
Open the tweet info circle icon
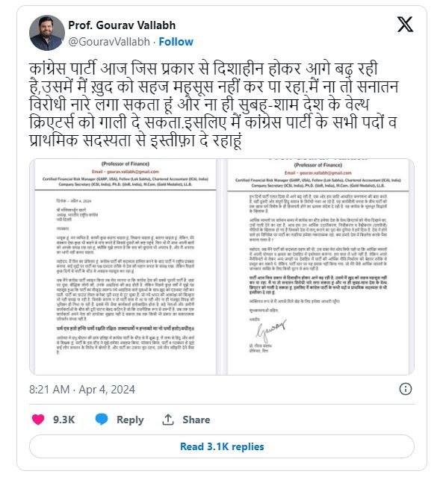[x=405, y=389]
